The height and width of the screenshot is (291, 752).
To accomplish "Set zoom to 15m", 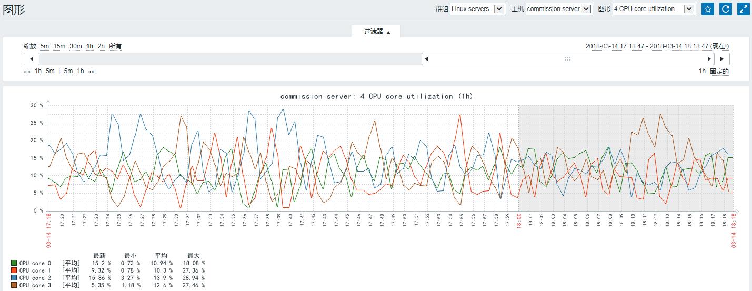I will (59, 46).
